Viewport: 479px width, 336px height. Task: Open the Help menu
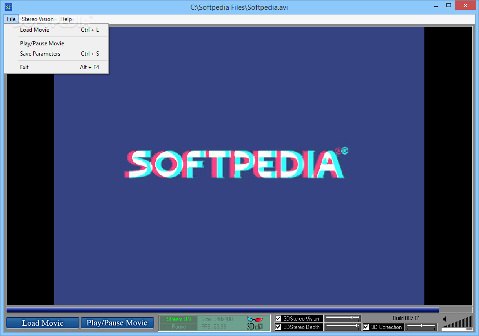[x=66, y=19]
